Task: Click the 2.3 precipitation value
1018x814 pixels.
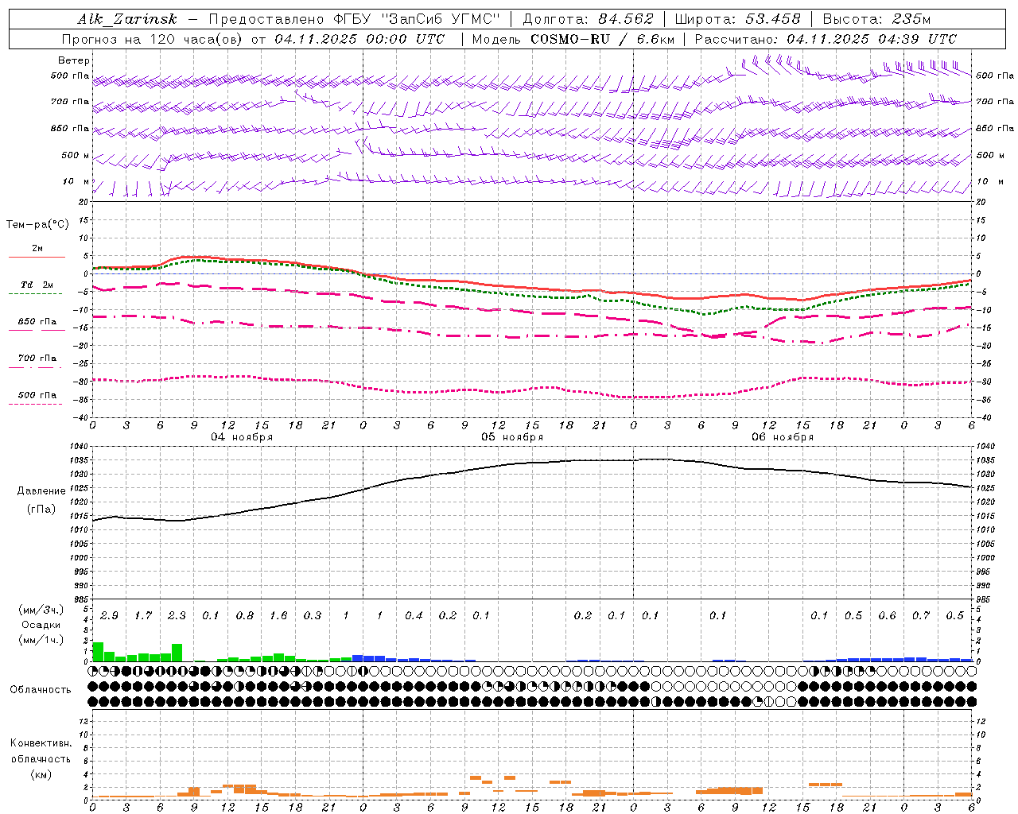Action: (x=177, y=616)
